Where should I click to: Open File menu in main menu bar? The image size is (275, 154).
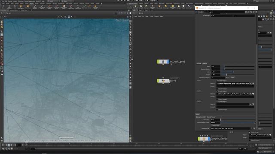point(3,1)
